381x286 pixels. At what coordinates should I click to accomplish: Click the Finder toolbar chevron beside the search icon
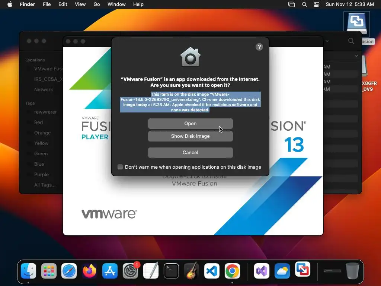click(327, 41)
